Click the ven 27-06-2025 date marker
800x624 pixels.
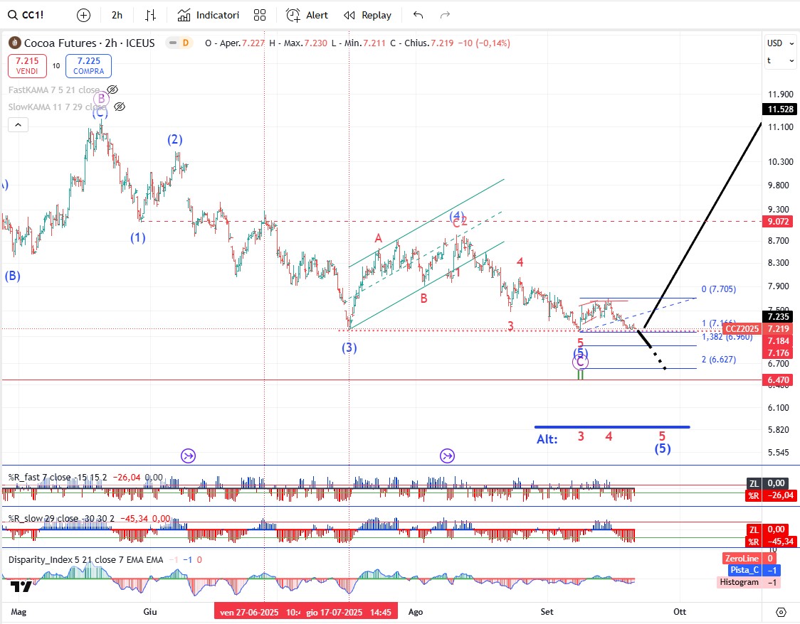258,612
